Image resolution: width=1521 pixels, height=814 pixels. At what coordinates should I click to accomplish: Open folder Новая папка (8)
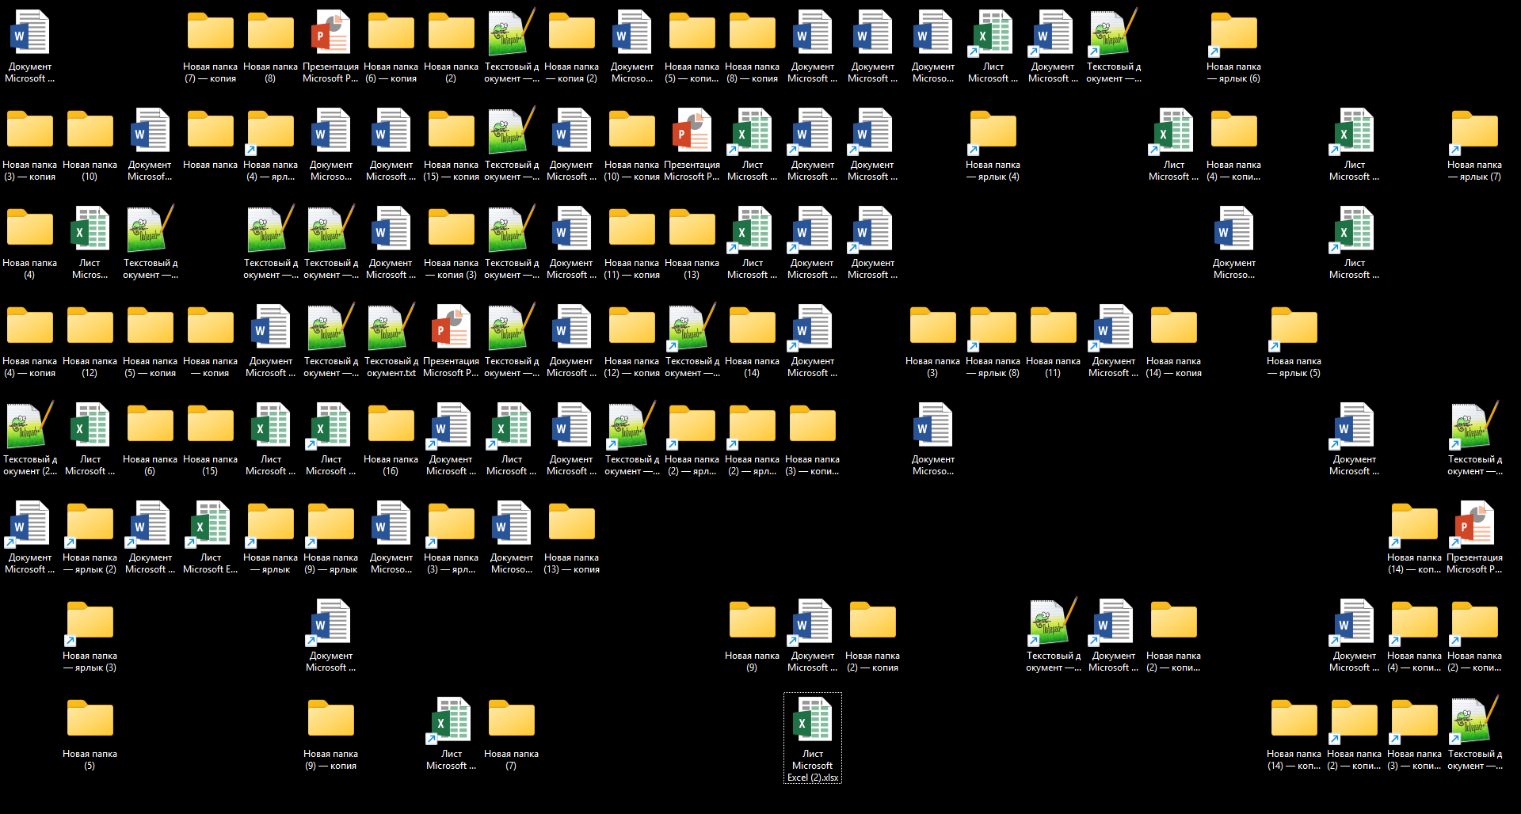coord(270,32)
